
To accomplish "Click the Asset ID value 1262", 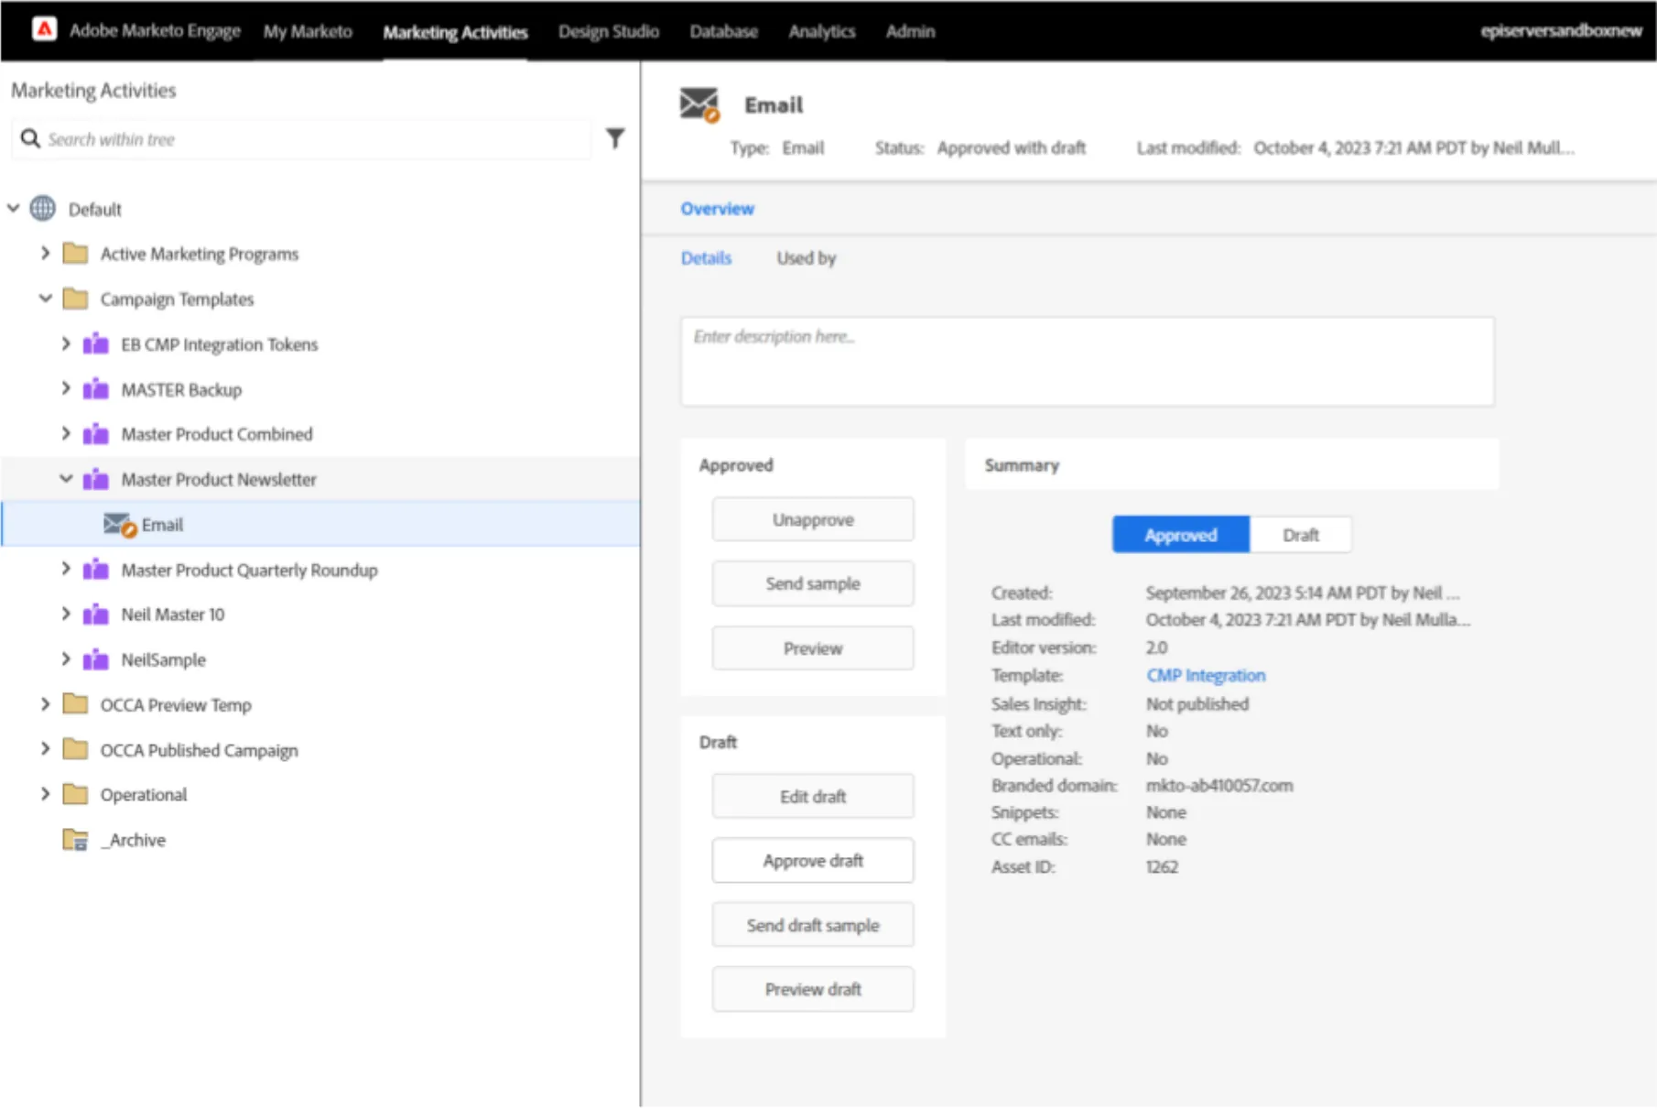I will pos(1162,866).
